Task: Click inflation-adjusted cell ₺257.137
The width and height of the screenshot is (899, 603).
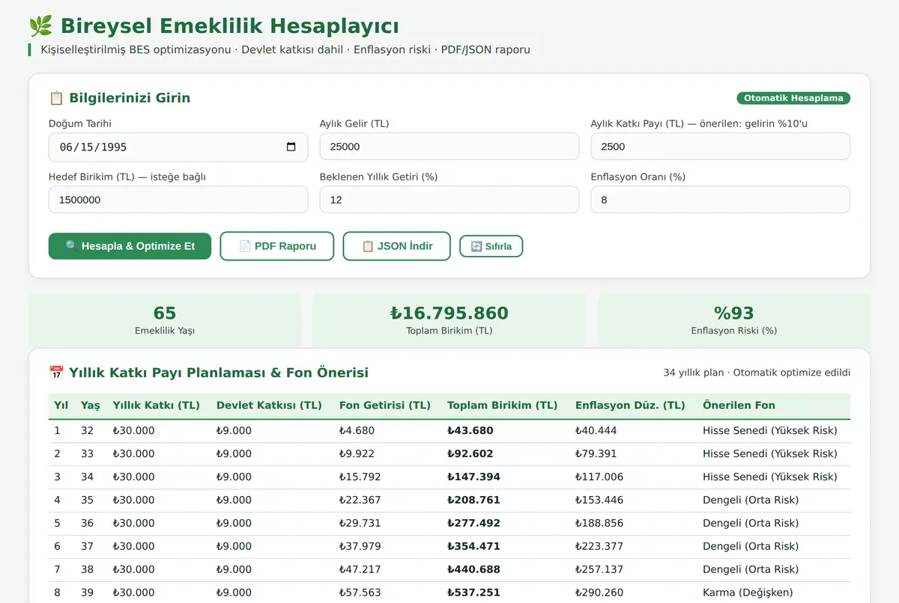Action: 599,570
